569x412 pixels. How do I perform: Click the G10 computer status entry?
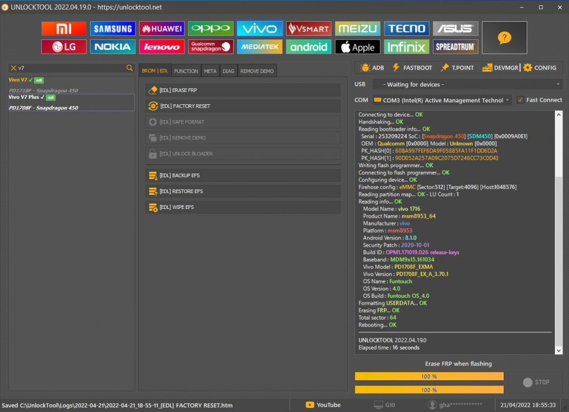384,405
